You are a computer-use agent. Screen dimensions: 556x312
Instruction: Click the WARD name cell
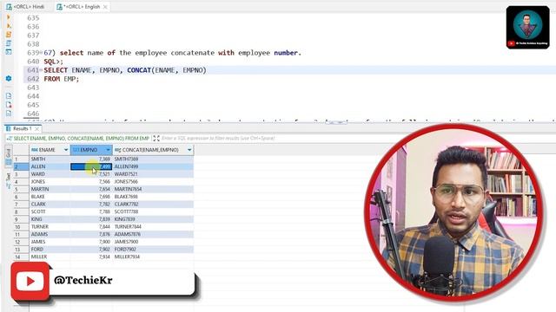tap(50, 174)
